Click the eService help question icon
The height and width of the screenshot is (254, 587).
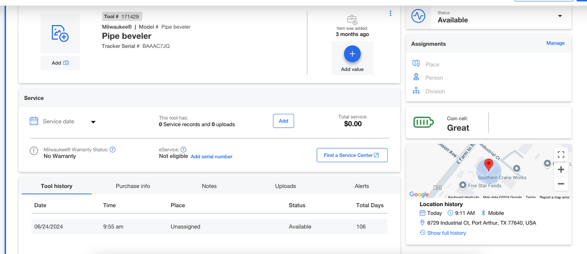point(183,149)
